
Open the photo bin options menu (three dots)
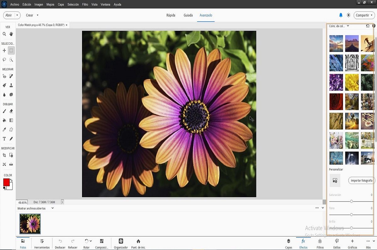click(317, 208)
